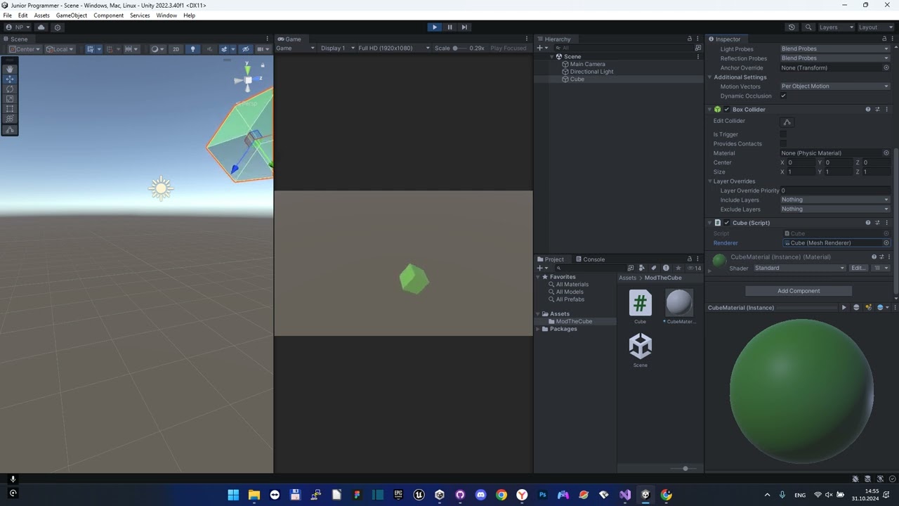Select the Scene asset in Project
Viewport: 899px width, 506px height.
(x=640, y=346)
